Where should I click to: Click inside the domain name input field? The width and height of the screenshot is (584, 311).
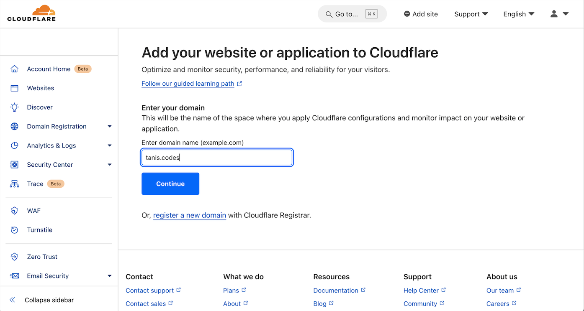pyautogui.click(x=217, y=157)
